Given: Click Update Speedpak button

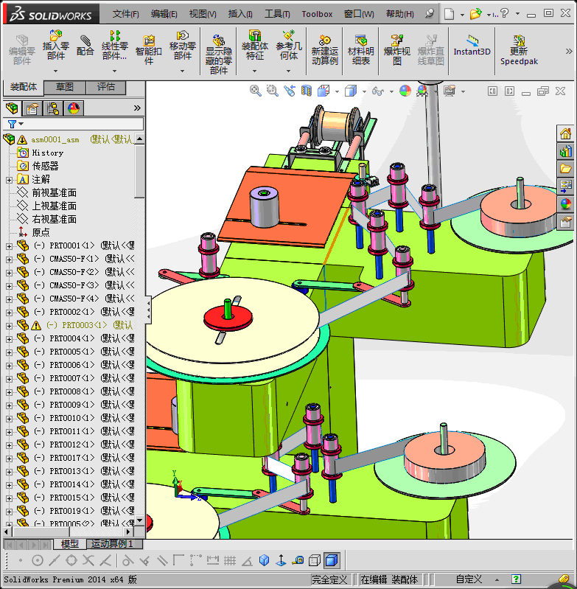Looking at the screenshot, I should click(x=519, y=49).
